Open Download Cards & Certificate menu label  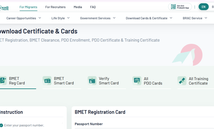click(147, 18)
